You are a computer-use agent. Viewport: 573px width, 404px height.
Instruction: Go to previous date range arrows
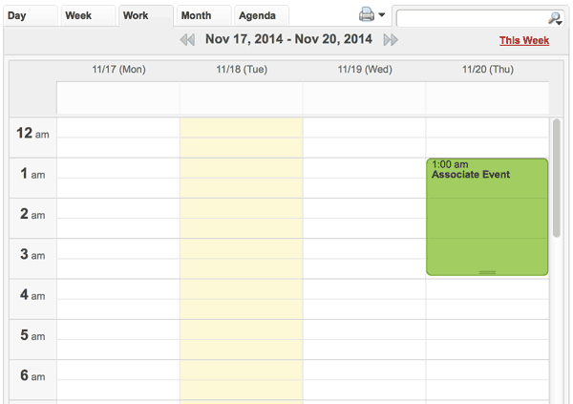187,39
